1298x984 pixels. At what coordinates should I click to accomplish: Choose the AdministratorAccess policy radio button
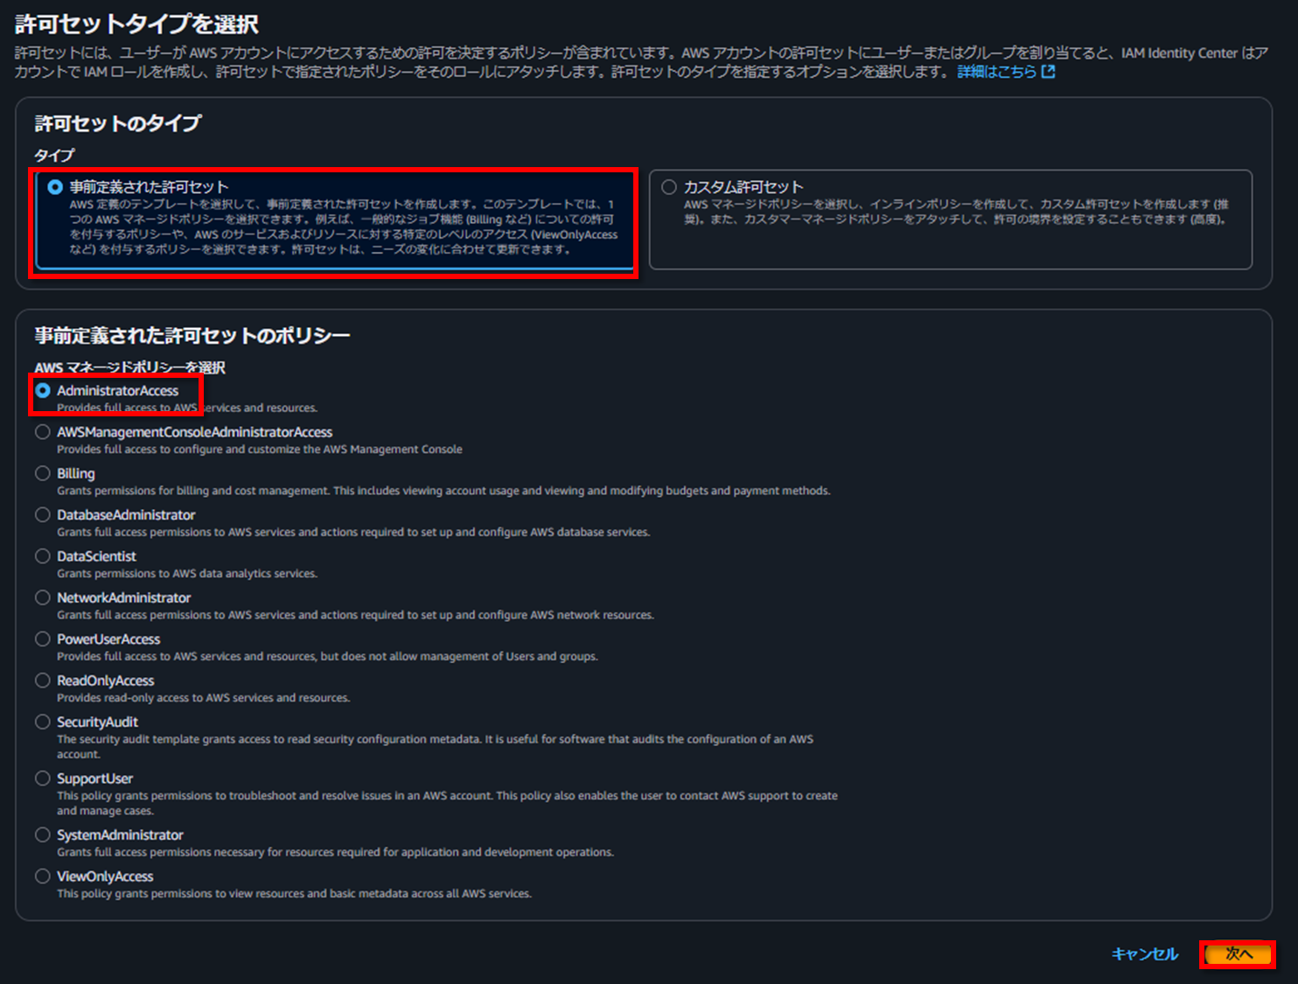point(43,391)
